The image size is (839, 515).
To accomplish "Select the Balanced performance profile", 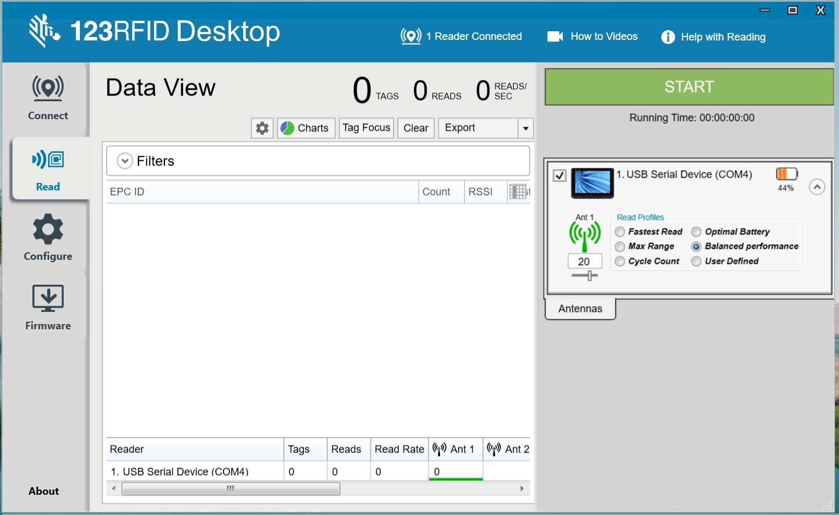I will click(x=697, y=247).
